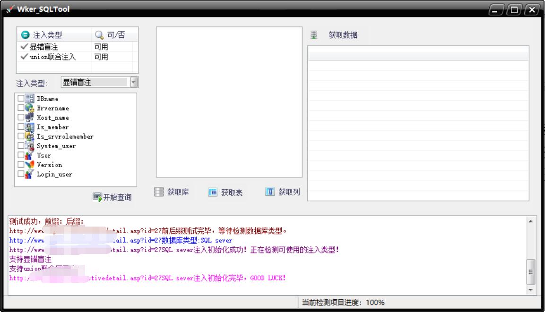Viewport: 545px width, 312px height.
Task: Click the 支持显错盲注 log line
Action: click(30, 259)
